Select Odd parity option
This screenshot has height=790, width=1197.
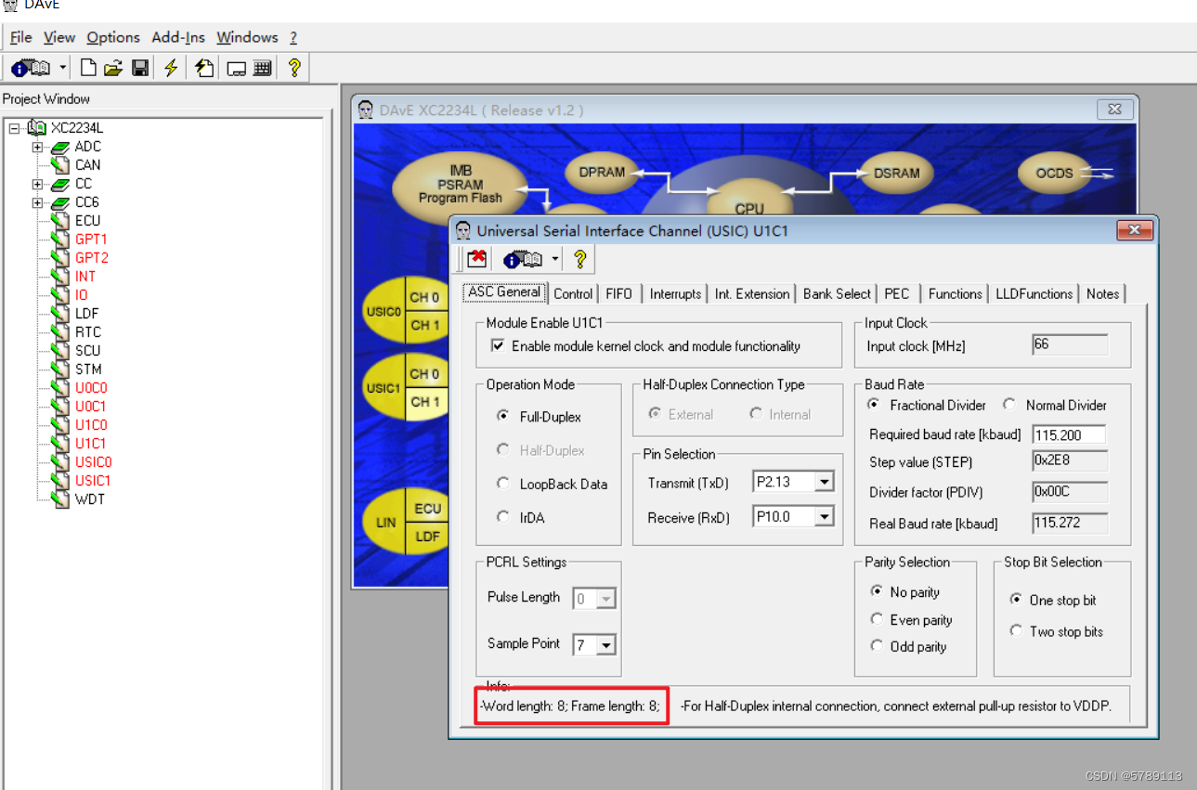[x=877, y=646]
